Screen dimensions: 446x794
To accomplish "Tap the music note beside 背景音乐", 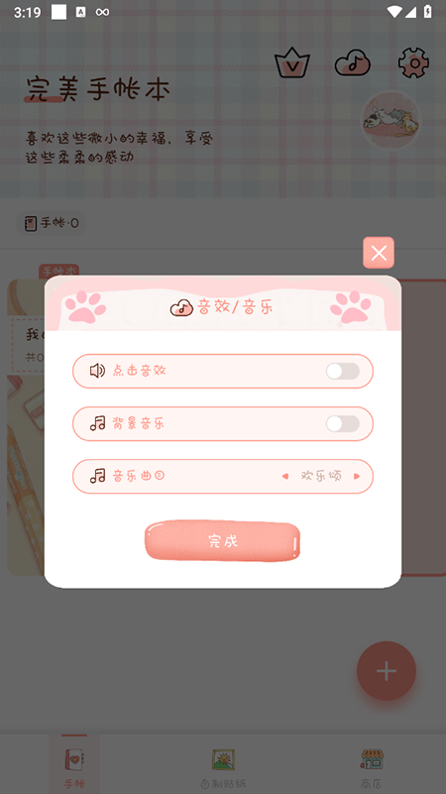I will click(98, 423).
